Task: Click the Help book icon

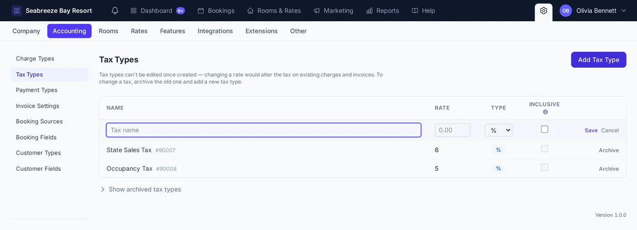Action: click(415, 10)
